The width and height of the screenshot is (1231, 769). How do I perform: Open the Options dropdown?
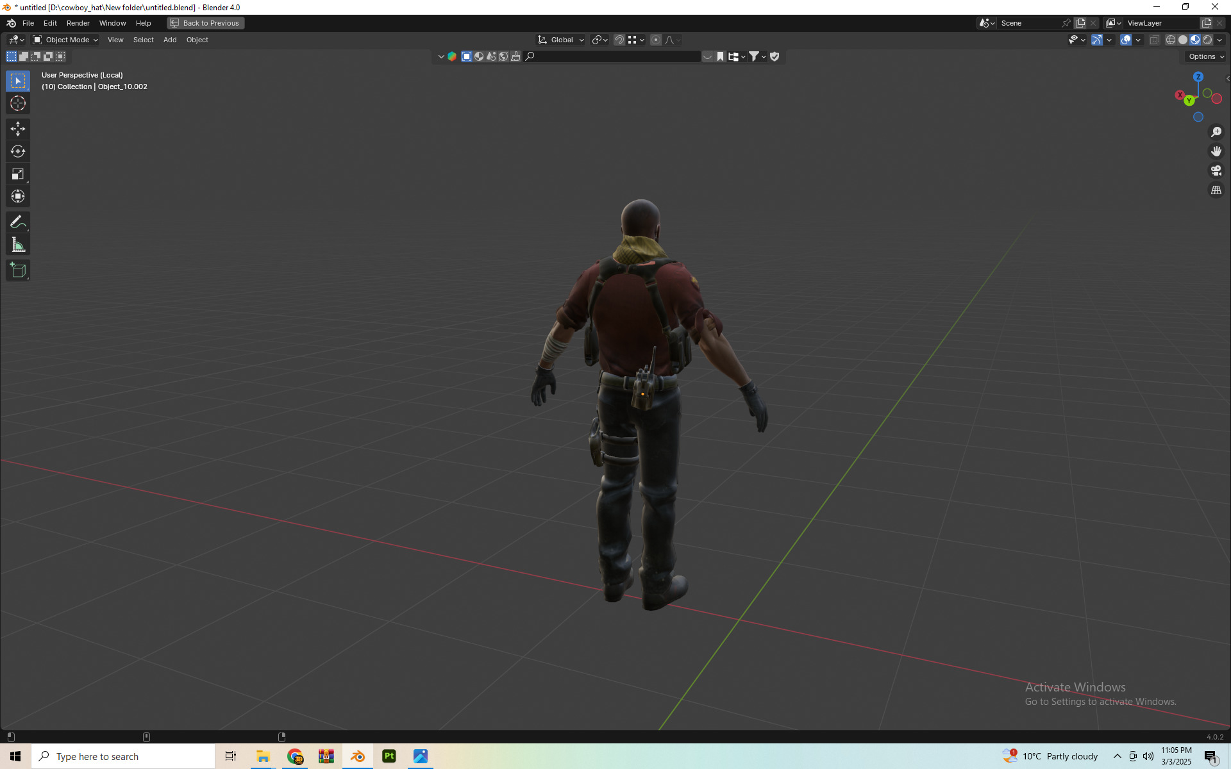coord(1206,56)
